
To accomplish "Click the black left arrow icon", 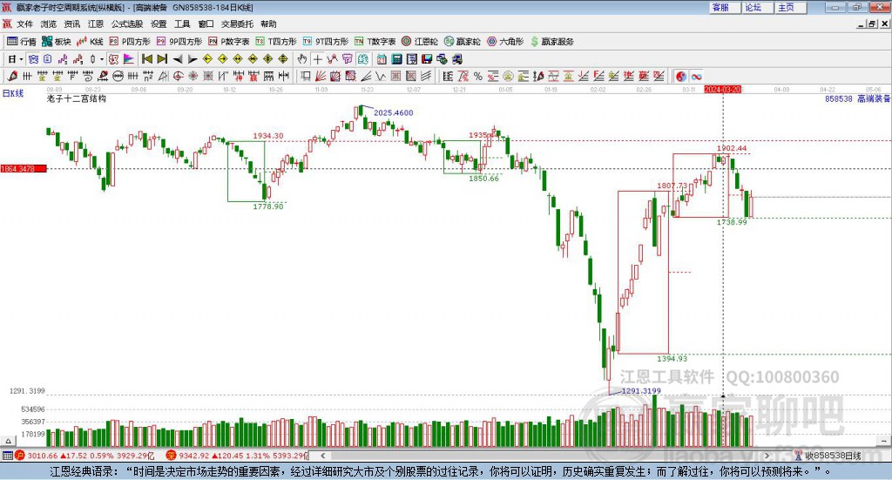I will [x=178, y=59].
